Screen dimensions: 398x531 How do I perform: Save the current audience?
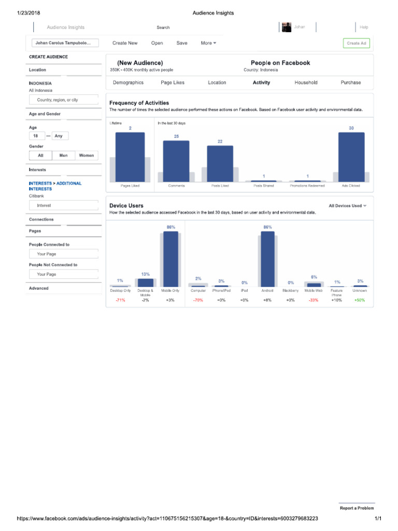coord(182,43)
